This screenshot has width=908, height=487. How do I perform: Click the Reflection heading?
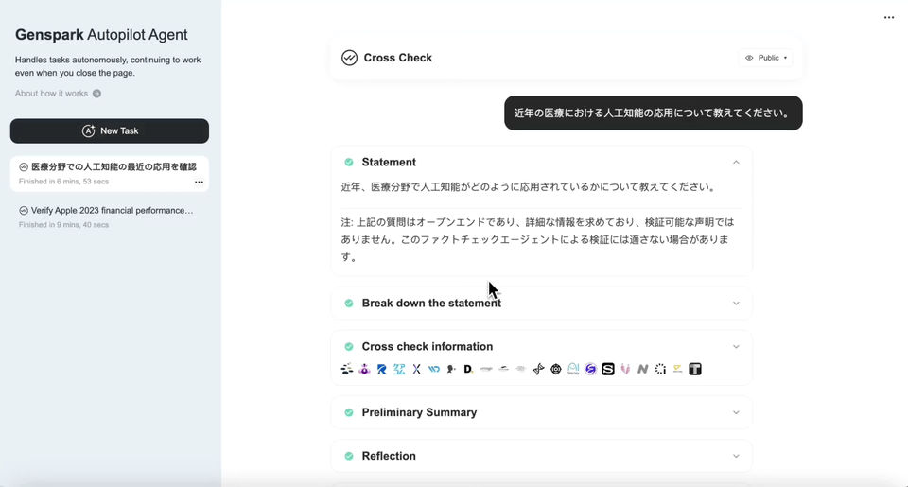click(389, 456)
